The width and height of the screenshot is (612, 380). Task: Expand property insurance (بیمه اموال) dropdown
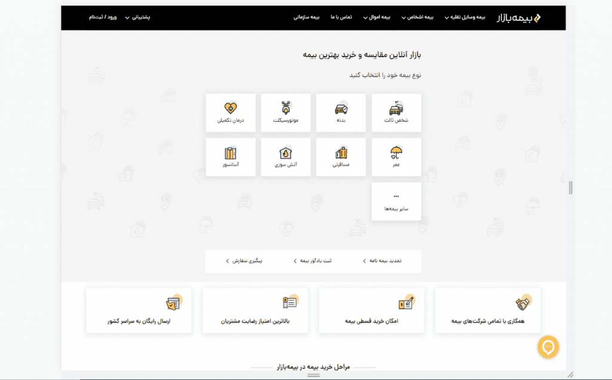pos(377,17)
